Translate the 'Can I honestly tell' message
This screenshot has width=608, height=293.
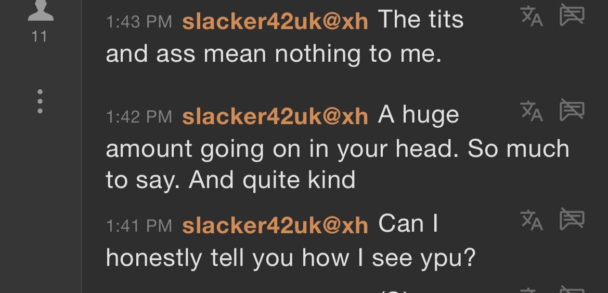pos(532,220)
